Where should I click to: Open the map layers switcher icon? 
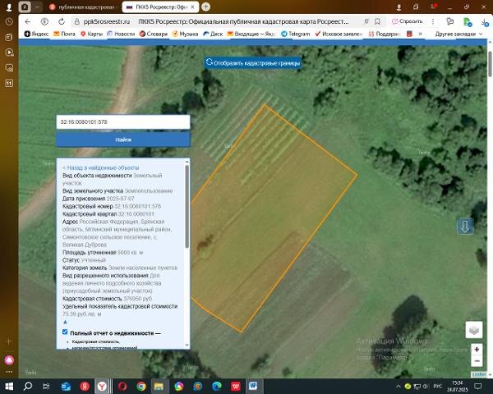474,330
